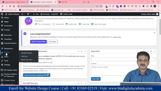Collapse Quick Draft panel toggle

point(155,51)
